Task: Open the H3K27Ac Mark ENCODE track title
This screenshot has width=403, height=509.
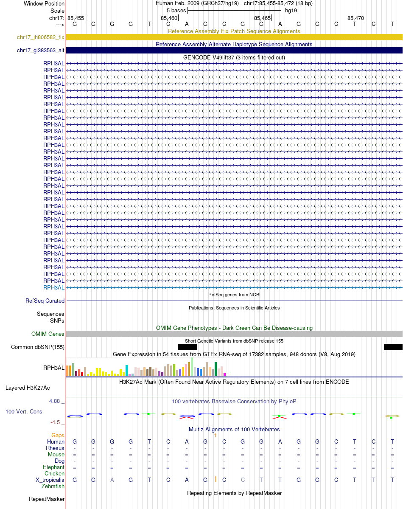Action: point(234,382)
